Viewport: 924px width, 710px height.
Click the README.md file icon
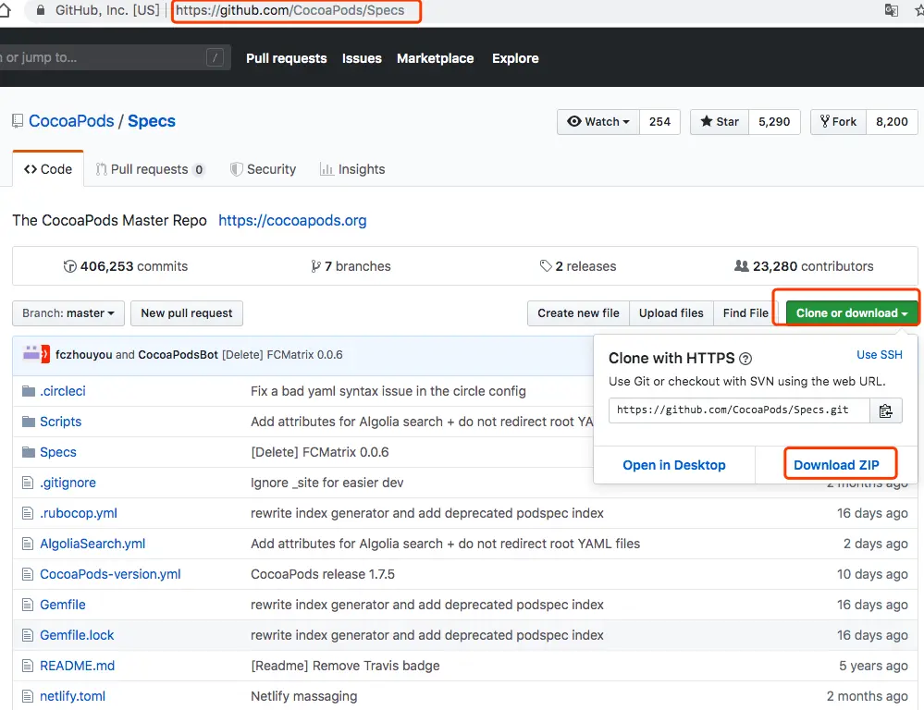pyautogui.click(x=28, y=666)
